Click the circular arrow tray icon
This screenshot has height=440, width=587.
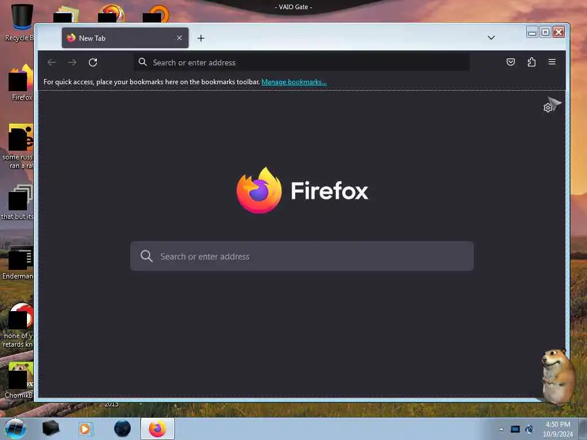529,429
